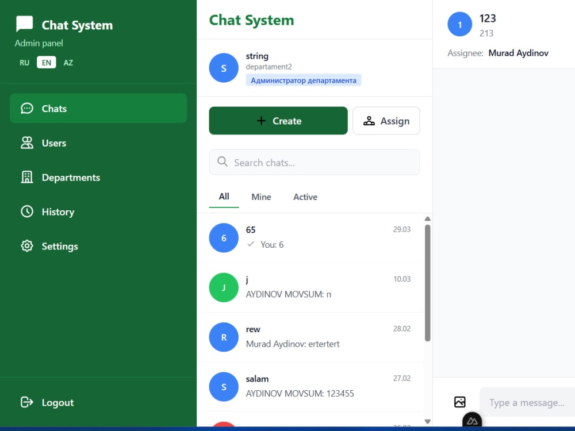Viewport: 575px width, 431px height.
Task: Click the departament2 label
Action: pyautogui.click(x=269, y=67)
